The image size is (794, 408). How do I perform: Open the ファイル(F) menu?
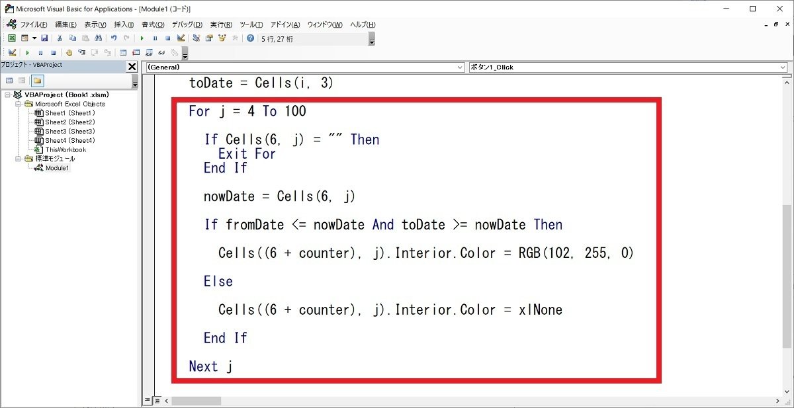click(x=33, y=24)
